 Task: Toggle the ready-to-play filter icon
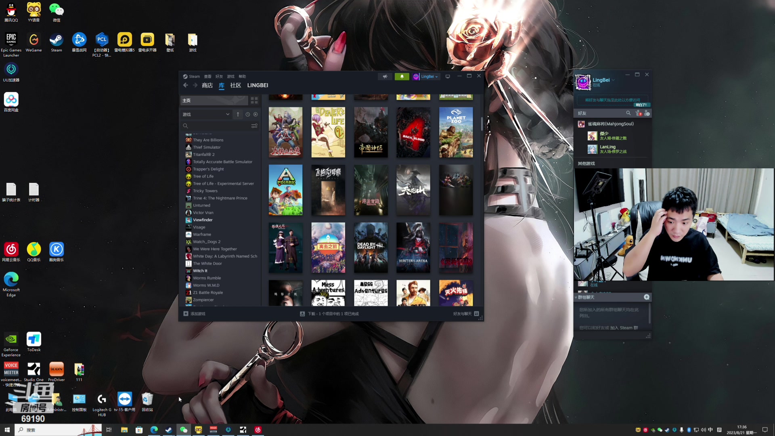256,114
